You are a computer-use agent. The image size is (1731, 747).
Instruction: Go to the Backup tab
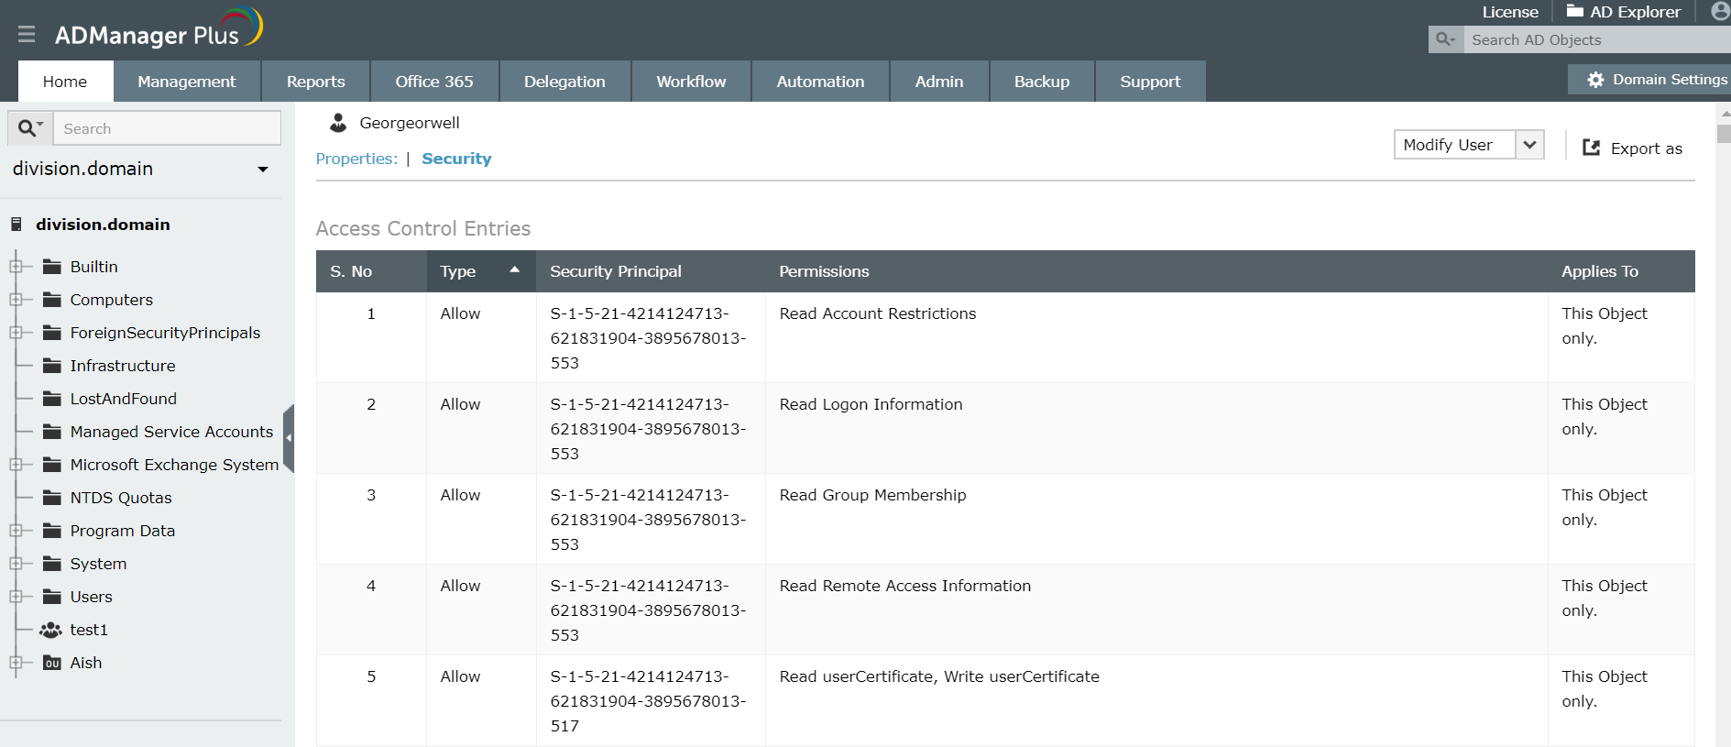pos(1042,82)
